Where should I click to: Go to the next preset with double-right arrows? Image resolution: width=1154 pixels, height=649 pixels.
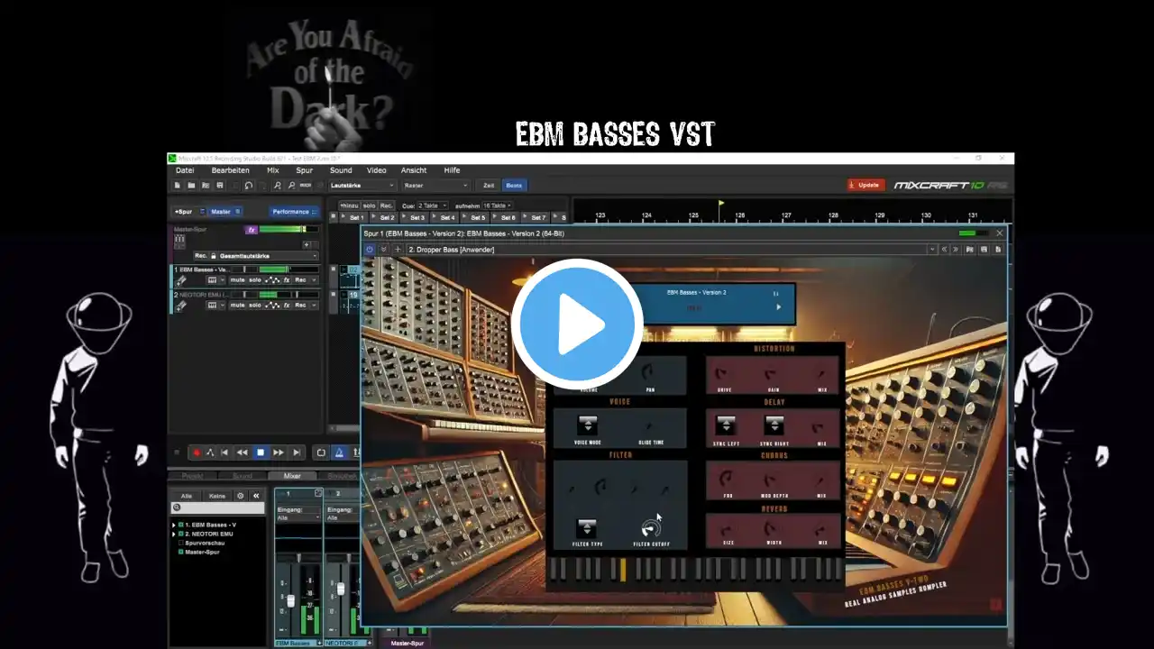(956, 250)
